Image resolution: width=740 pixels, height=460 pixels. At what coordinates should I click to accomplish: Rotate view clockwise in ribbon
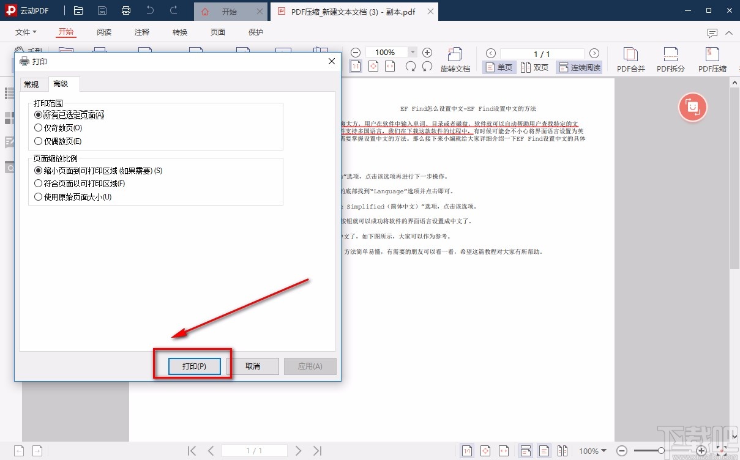427,67
